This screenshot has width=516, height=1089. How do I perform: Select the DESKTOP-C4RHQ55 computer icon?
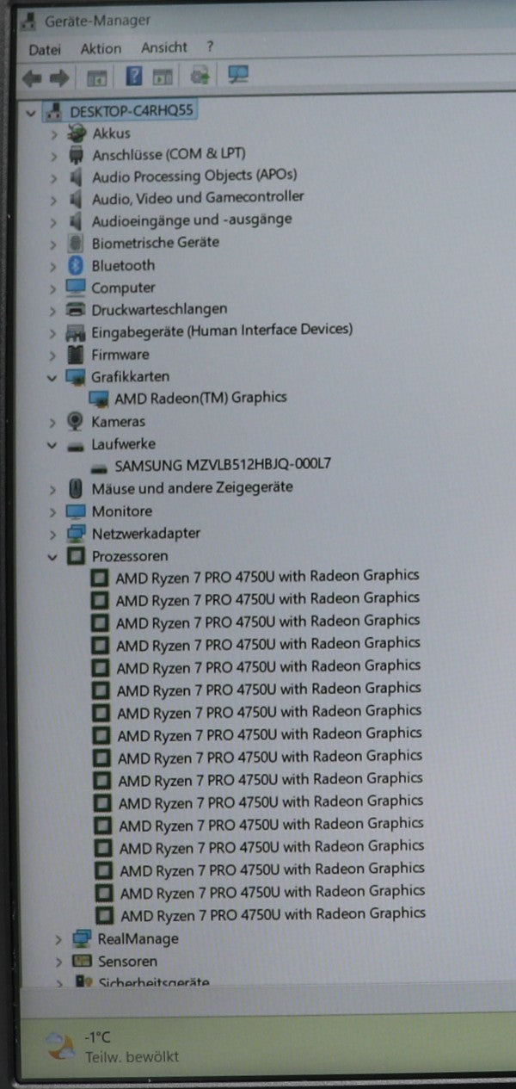[54, 111]
